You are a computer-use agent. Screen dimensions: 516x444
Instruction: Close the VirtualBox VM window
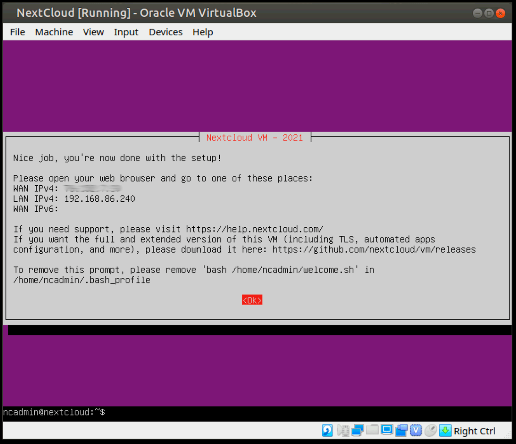coord(501,13)
